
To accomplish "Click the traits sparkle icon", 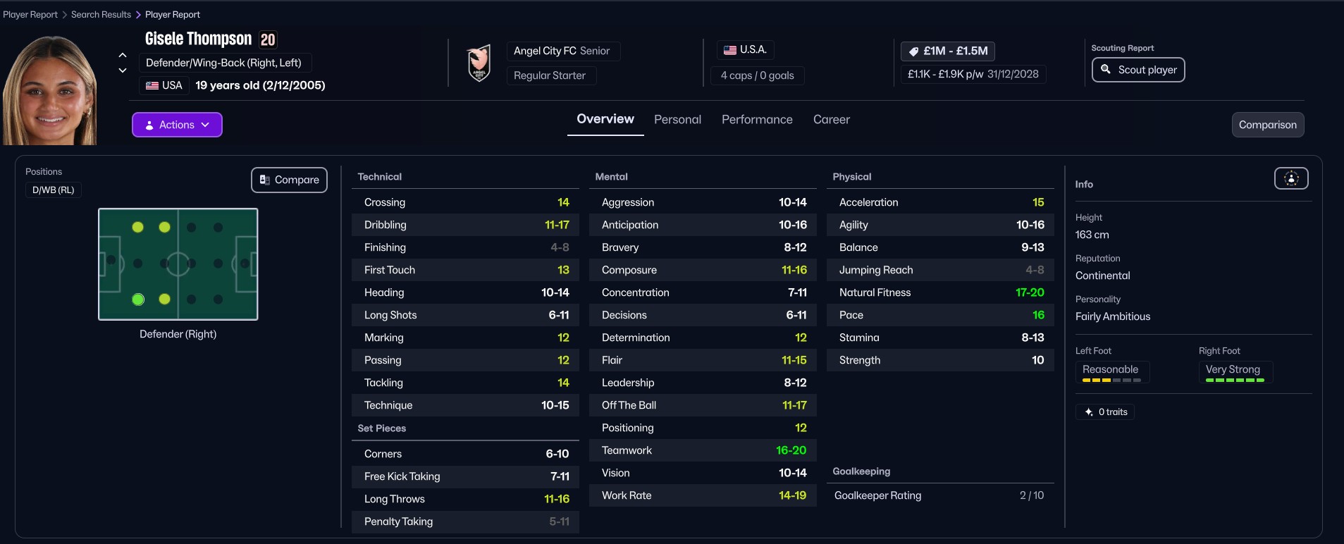I will (x=1089, y=412).
